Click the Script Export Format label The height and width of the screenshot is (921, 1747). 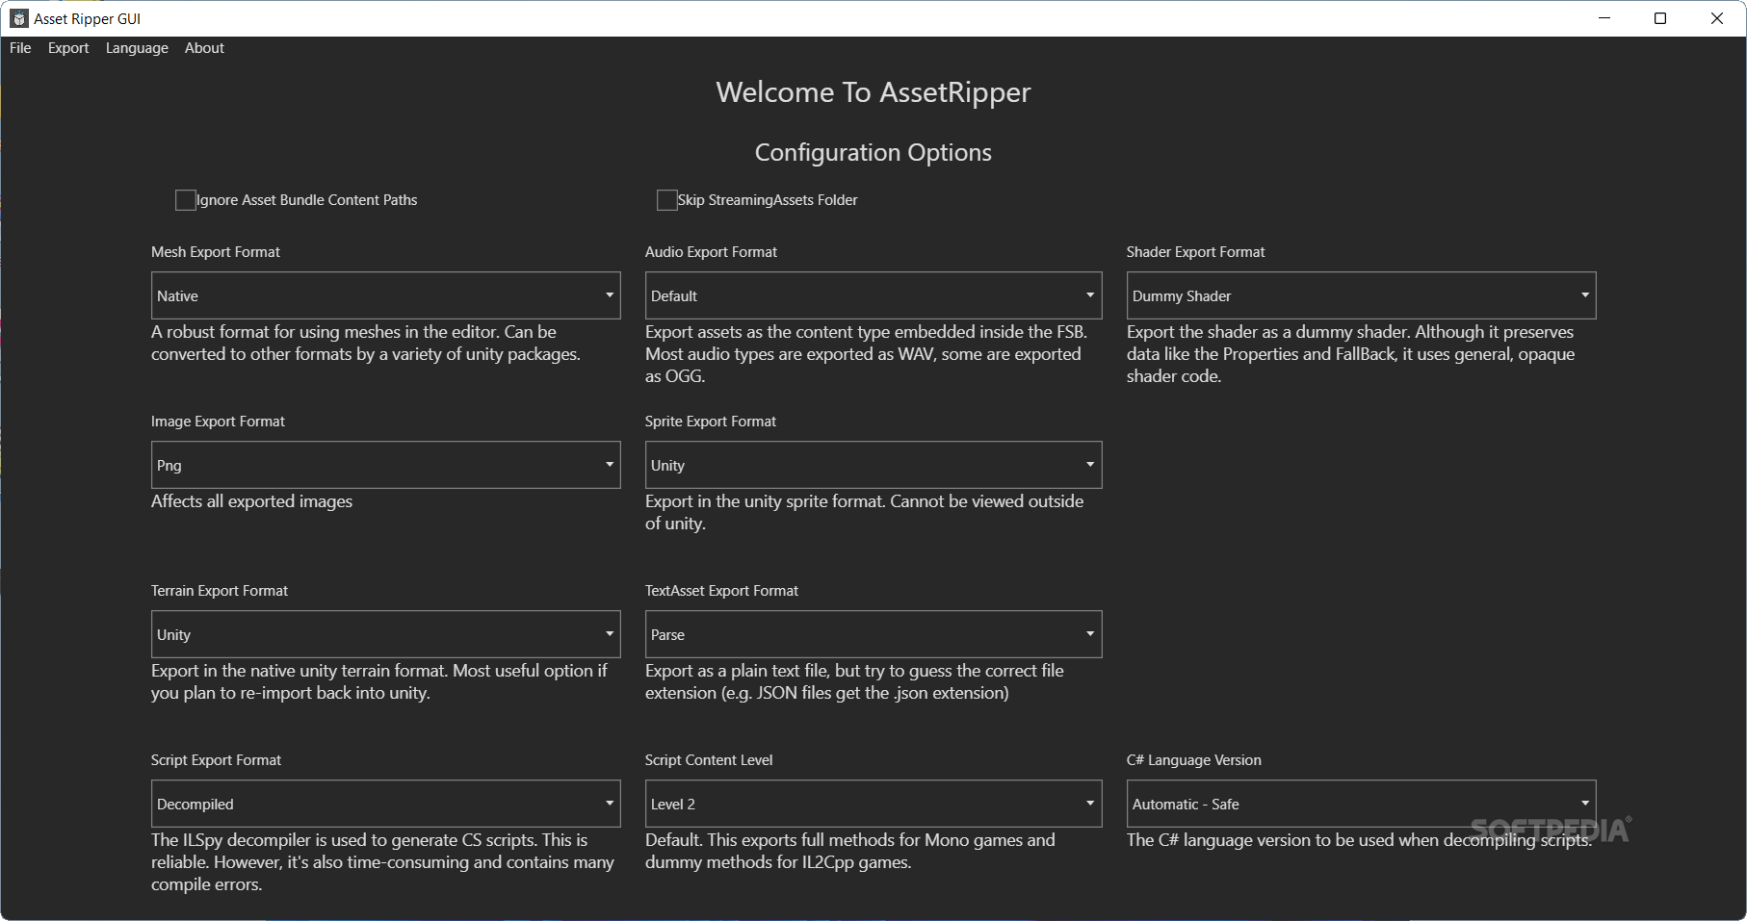(x=216, y=760)
